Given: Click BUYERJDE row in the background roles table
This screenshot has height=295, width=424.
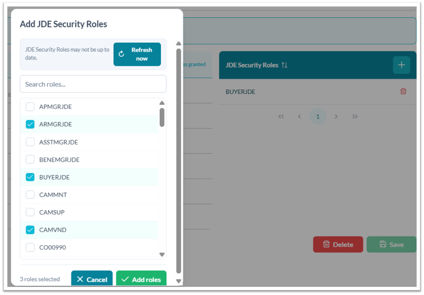Looking at the screenshot, I should 318,92.
